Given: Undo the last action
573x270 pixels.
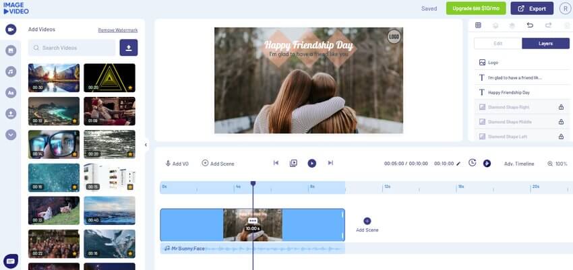Looking at the screenshot, I should point(530,25).
